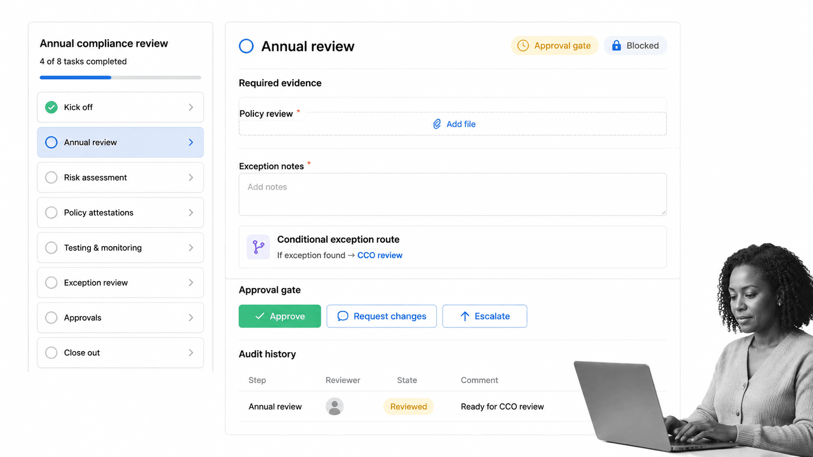Click the up arrow icon in Escalate
This screenshot has height=457, width=813.
[464, 316]
